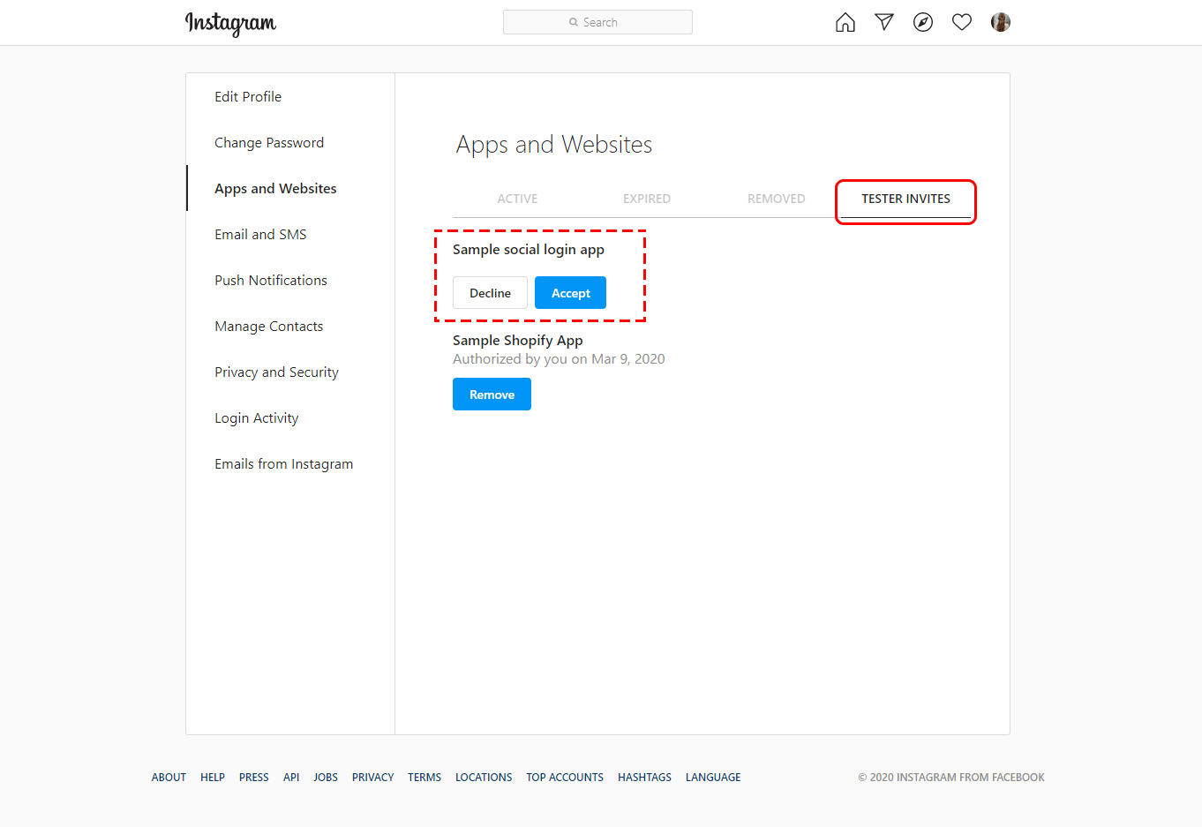Screen dimensions: 1202x827
Task: Open Edit Profile settings
Action: 248,96
